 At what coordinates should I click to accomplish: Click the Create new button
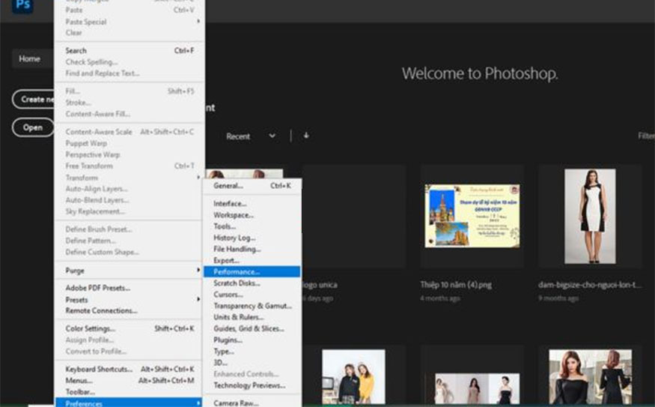click(x=34, y=100)
